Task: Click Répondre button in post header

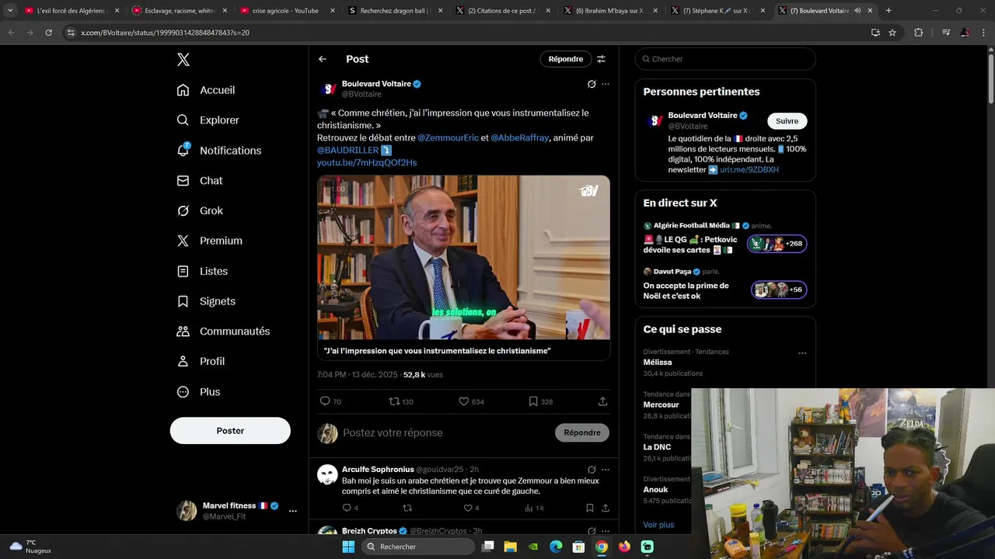Action: click(565, 59)
